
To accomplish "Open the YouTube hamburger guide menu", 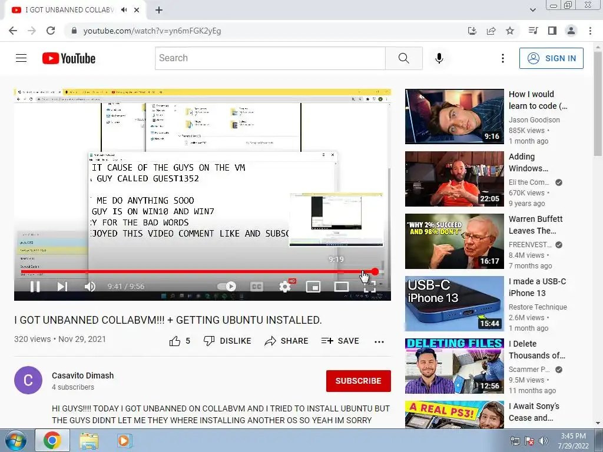I will click(21, 58).
